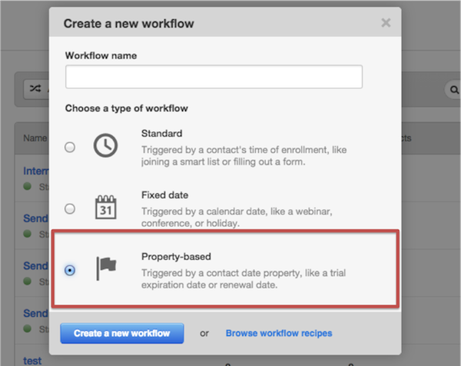461x366 pixels.
Task: Click the flag icon for Property-based workflow
Action: (105, 268)
